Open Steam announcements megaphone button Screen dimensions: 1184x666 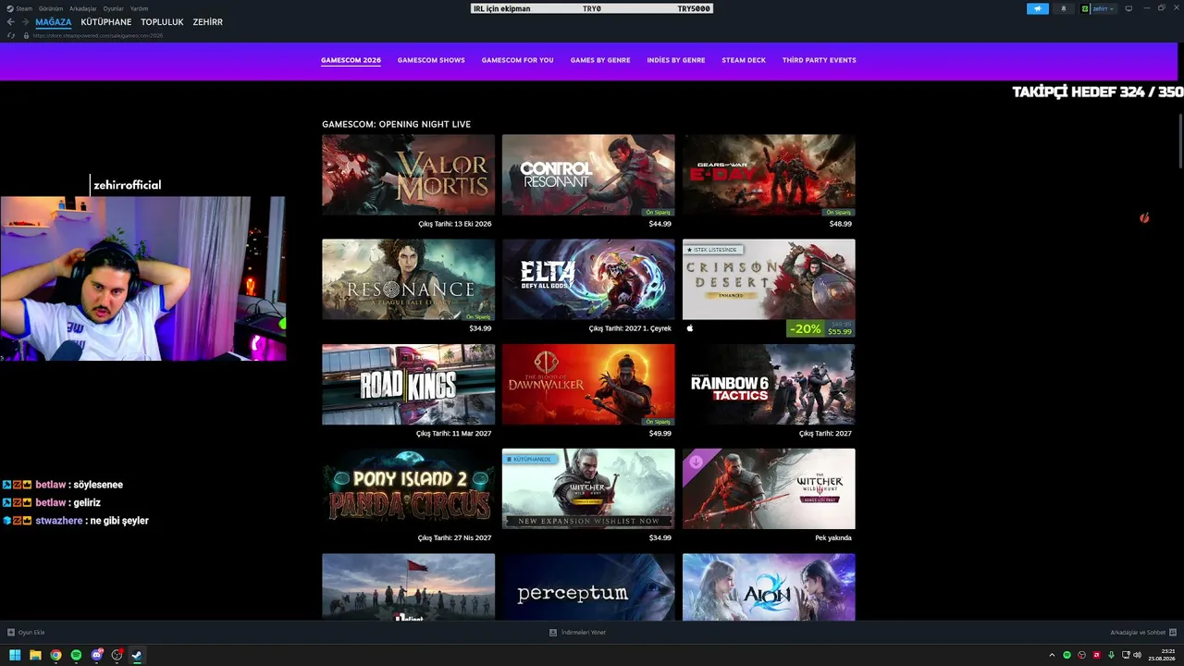point(1038,8)
